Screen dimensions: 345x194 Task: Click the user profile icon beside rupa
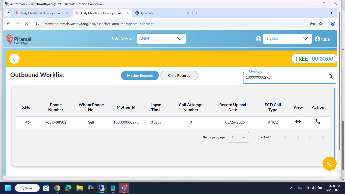pyautogui.click(x=317, y=39)
